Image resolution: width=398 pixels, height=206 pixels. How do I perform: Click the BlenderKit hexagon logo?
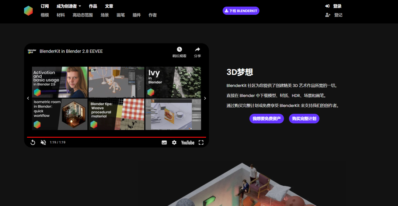click(28, 11)
